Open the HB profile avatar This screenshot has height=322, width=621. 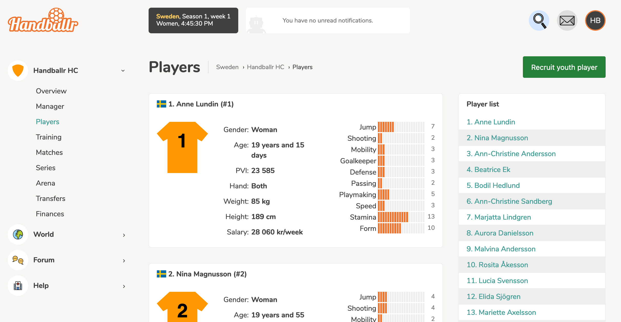coord(595,20)
